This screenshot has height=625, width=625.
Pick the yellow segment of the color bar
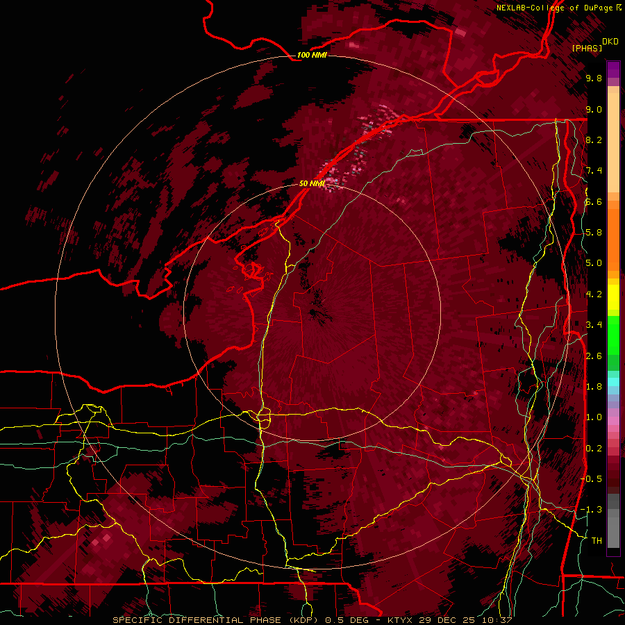click(613, 297)
